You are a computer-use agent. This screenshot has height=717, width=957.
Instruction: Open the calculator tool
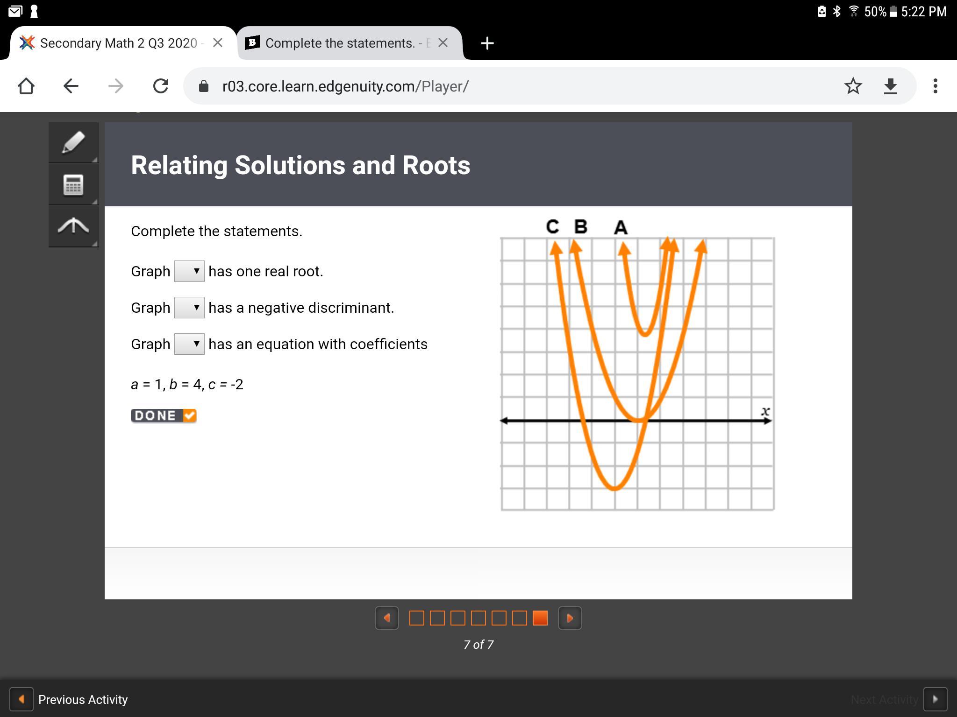[73, 185]
